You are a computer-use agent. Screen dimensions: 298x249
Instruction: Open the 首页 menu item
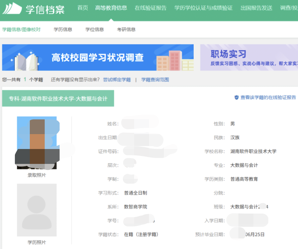(x=82, y=8)
